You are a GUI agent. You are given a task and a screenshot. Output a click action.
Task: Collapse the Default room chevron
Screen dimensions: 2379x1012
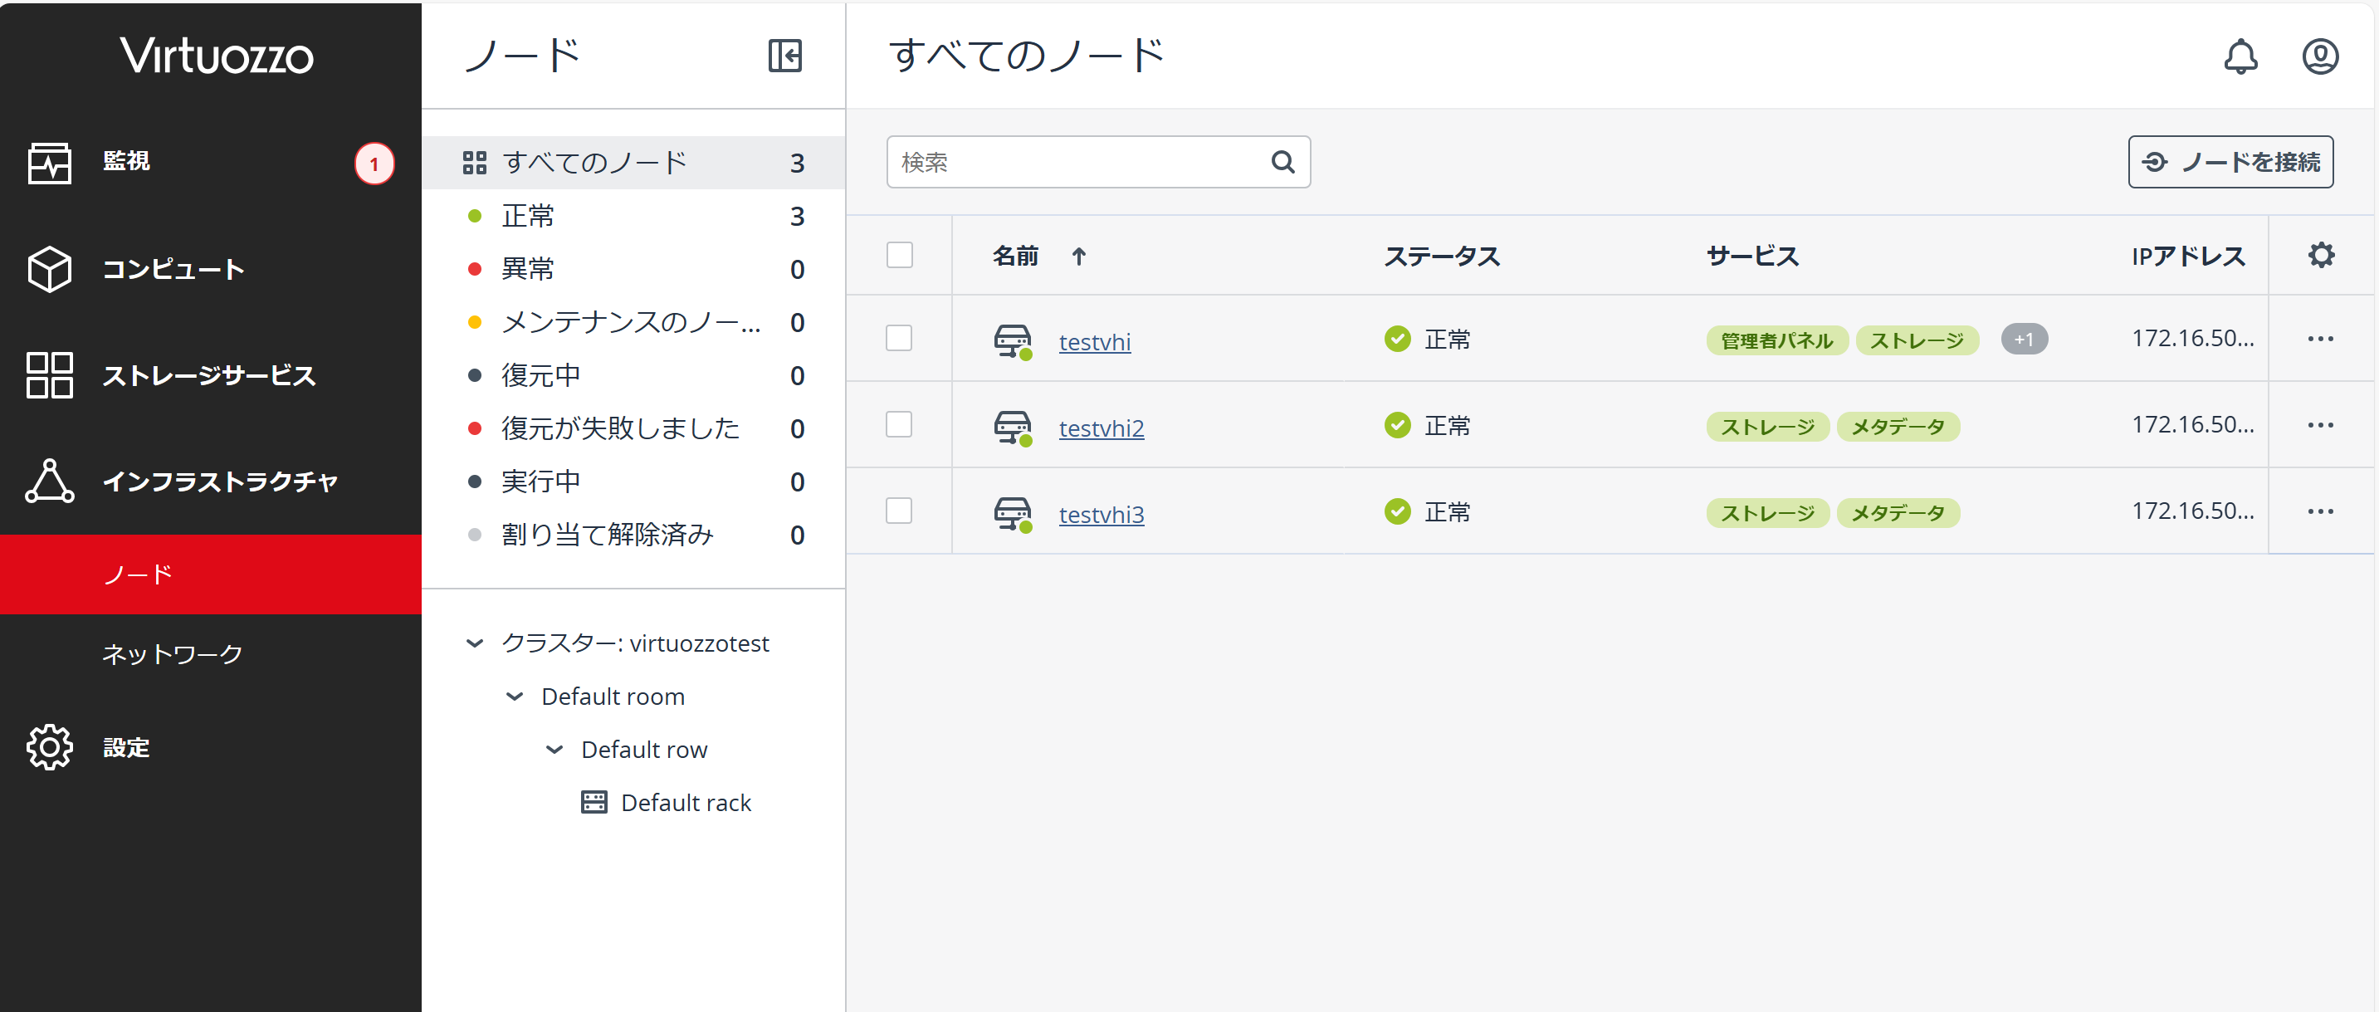(515, 697)
